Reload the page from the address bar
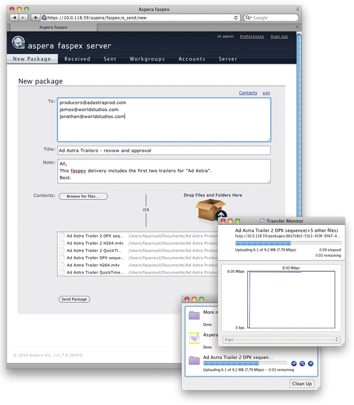The image size is (354, 405). 236,18
